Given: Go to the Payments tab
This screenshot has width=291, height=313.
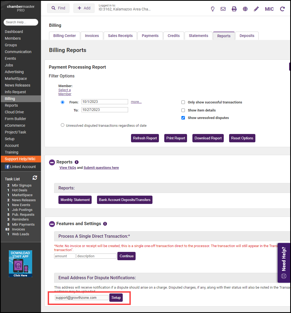Looking at the screenshot, I should [x=150, y=36].
